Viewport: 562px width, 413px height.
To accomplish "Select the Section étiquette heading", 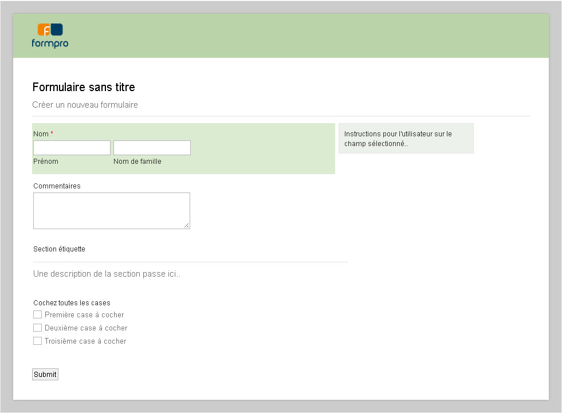I will coord(59,249).
